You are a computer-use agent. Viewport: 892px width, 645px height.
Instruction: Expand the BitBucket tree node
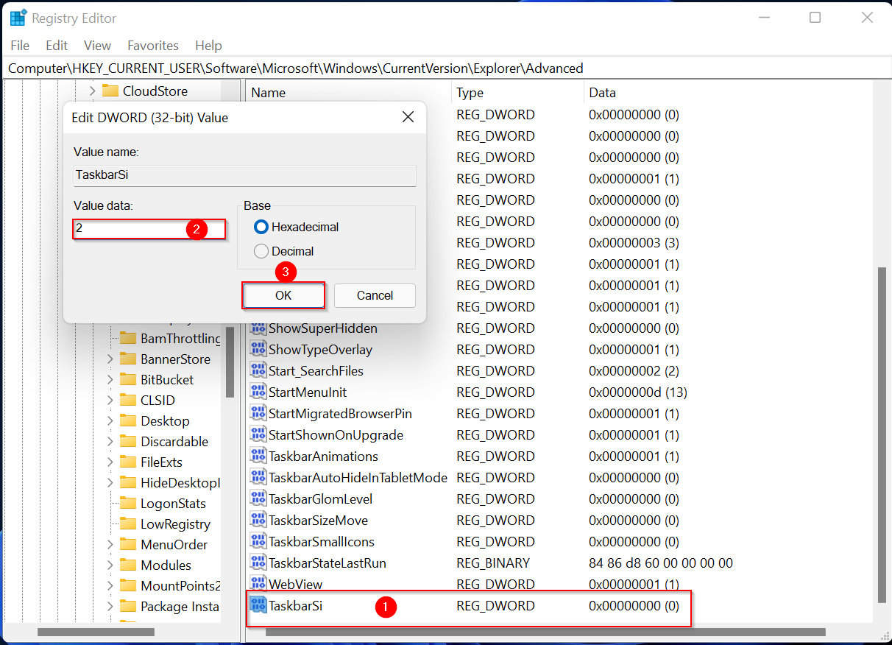[110, 379]
